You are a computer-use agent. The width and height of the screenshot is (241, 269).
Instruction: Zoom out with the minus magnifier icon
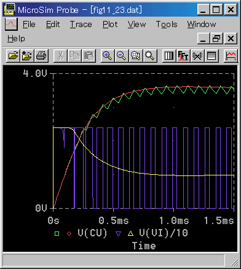(x=122, y=55)
